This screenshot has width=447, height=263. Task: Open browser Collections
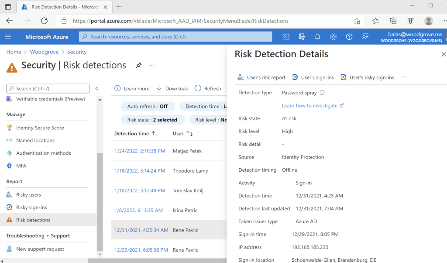click(393, 21)
